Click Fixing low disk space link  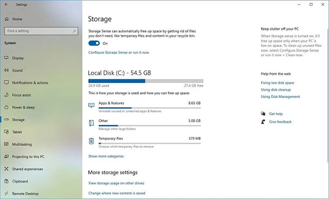[277, 82]
